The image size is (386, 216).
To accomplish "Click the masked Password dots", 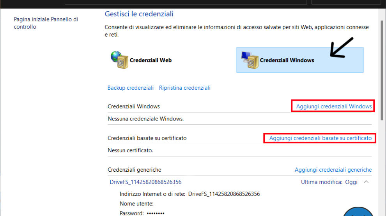I will tap(156, 213).
